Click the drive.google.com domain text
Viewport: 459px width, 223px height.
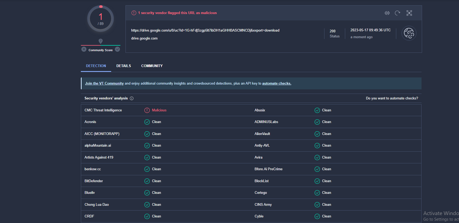(x=144, y=38)
